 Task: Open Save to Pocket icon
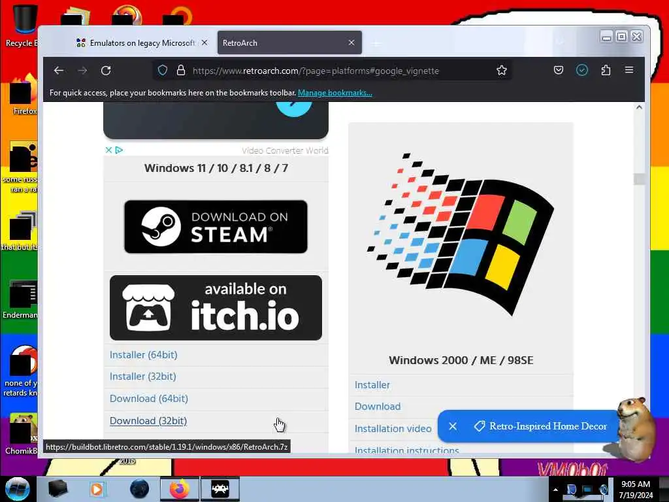pos(558,70)
